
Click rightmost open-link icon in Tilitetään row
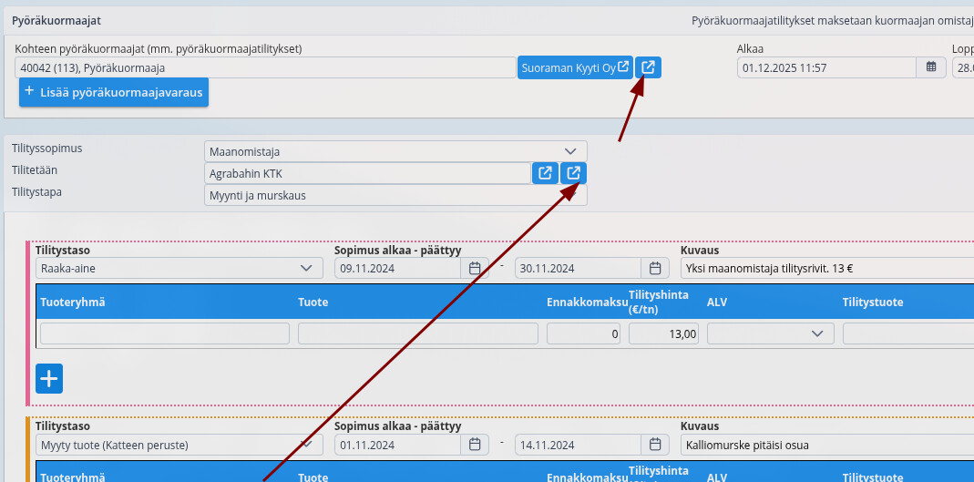click(x=573, y=173)
